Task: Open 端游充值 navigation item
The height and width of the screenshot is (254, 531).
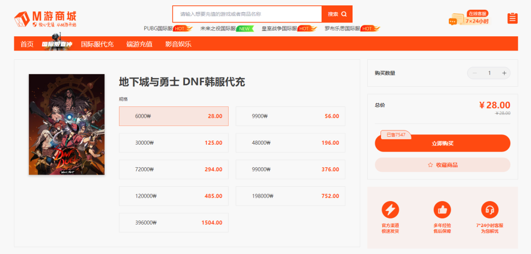Action: pyautogui.click(x=140, y=44)
